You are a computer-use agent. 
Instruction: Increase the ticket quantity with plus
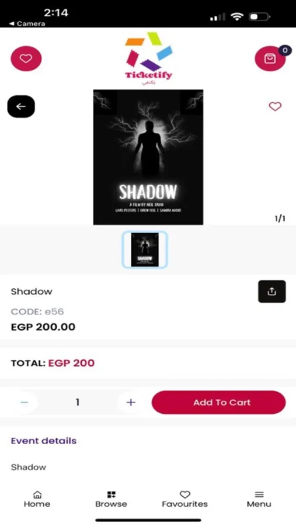pyautogui.click(x=131, y=402)
